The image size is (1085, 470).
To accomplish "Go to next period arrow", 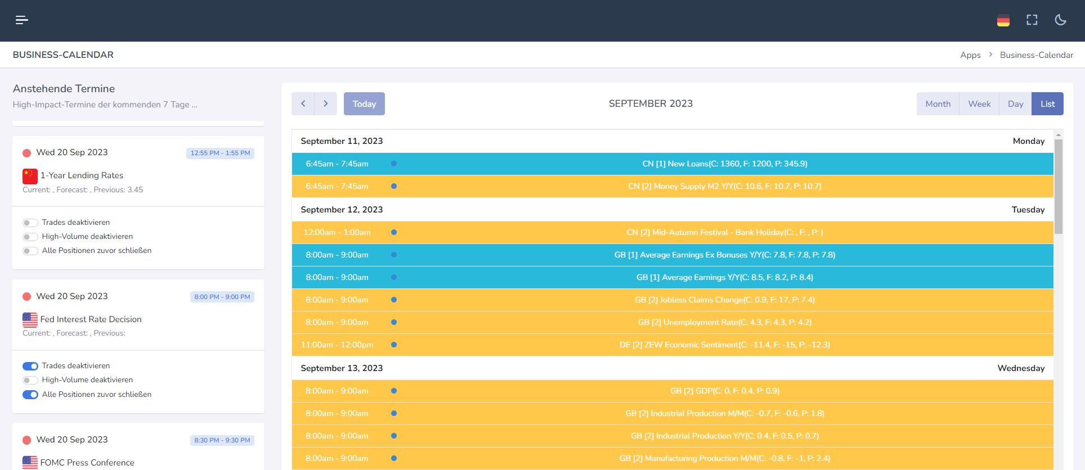I will 326,104.
